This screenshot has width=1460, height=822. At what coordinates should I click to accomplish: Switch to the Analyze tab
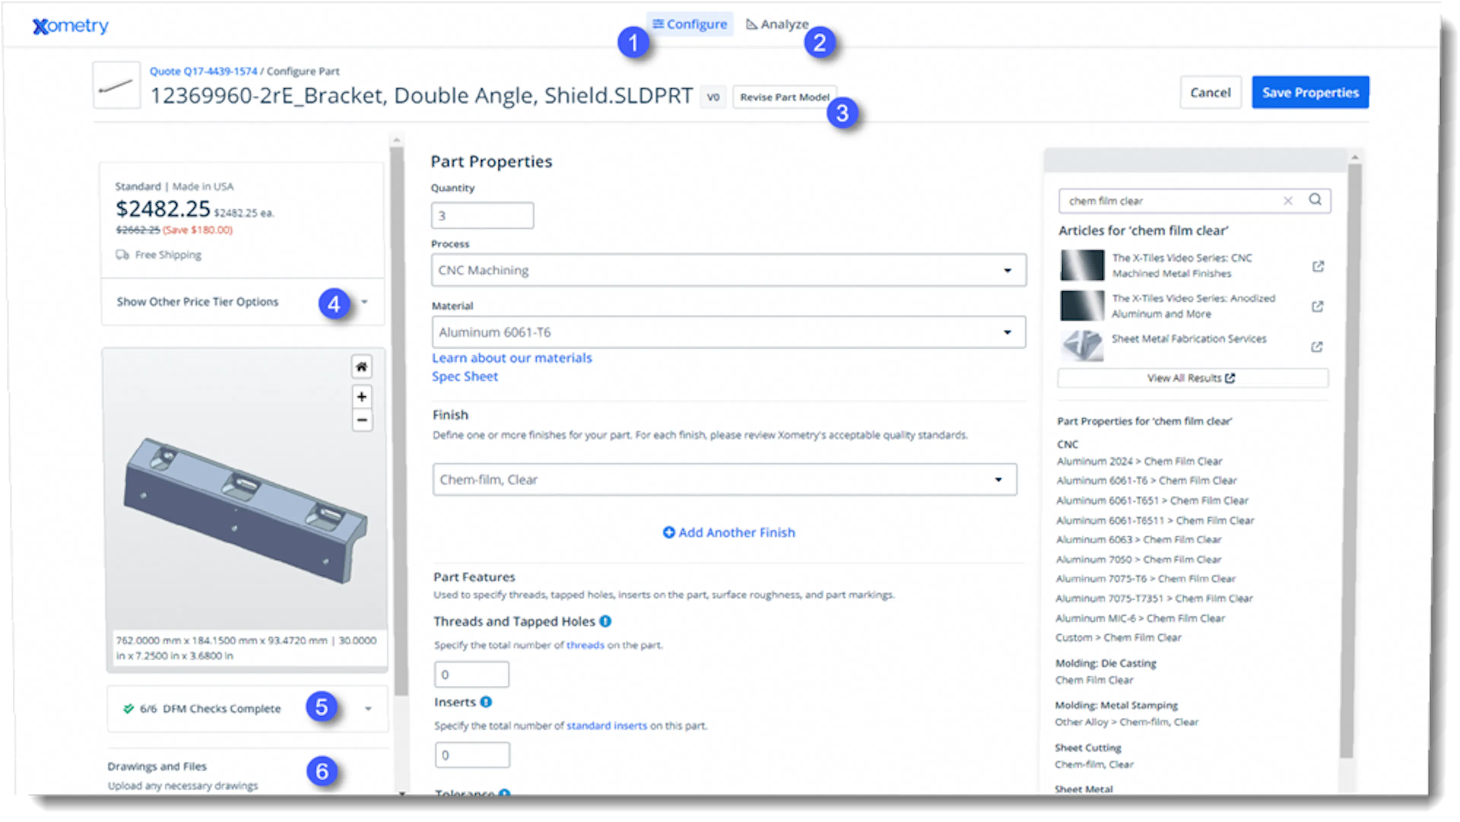[x=777, y=24]
